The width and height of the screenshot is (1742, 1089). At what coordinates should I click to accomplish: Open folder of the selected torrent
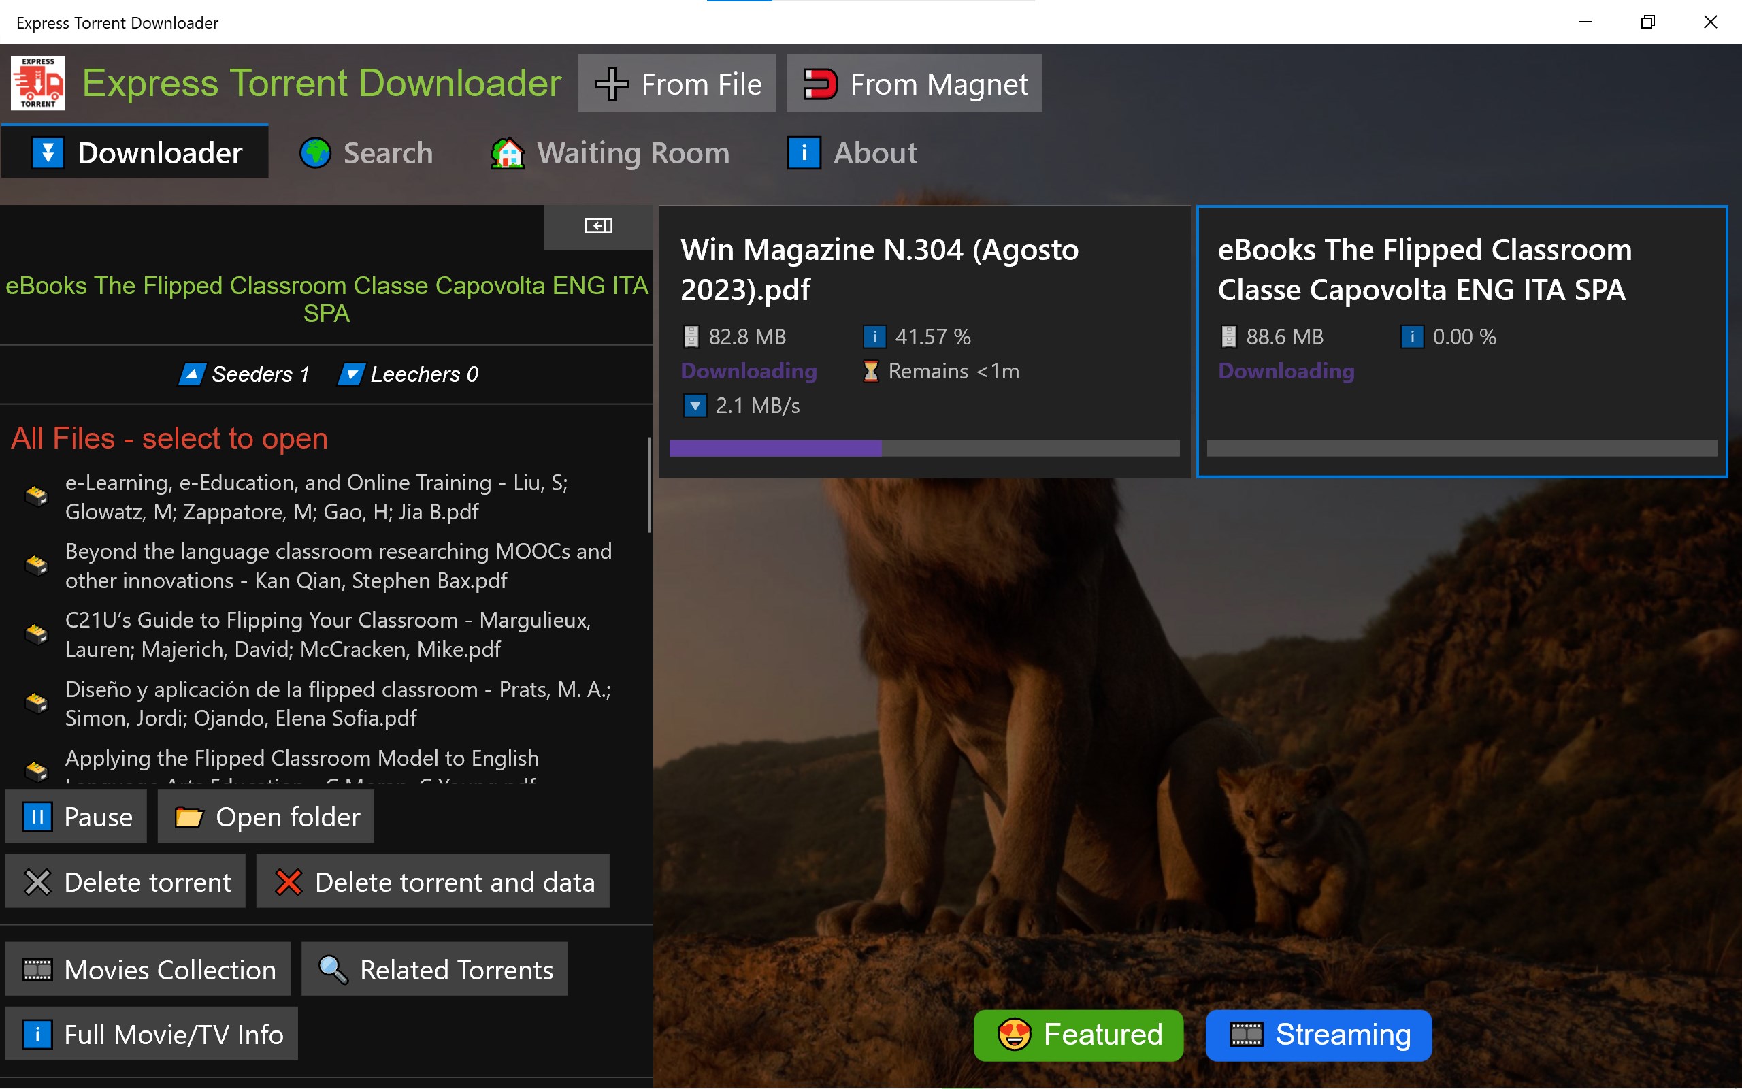tap(266, 817)
